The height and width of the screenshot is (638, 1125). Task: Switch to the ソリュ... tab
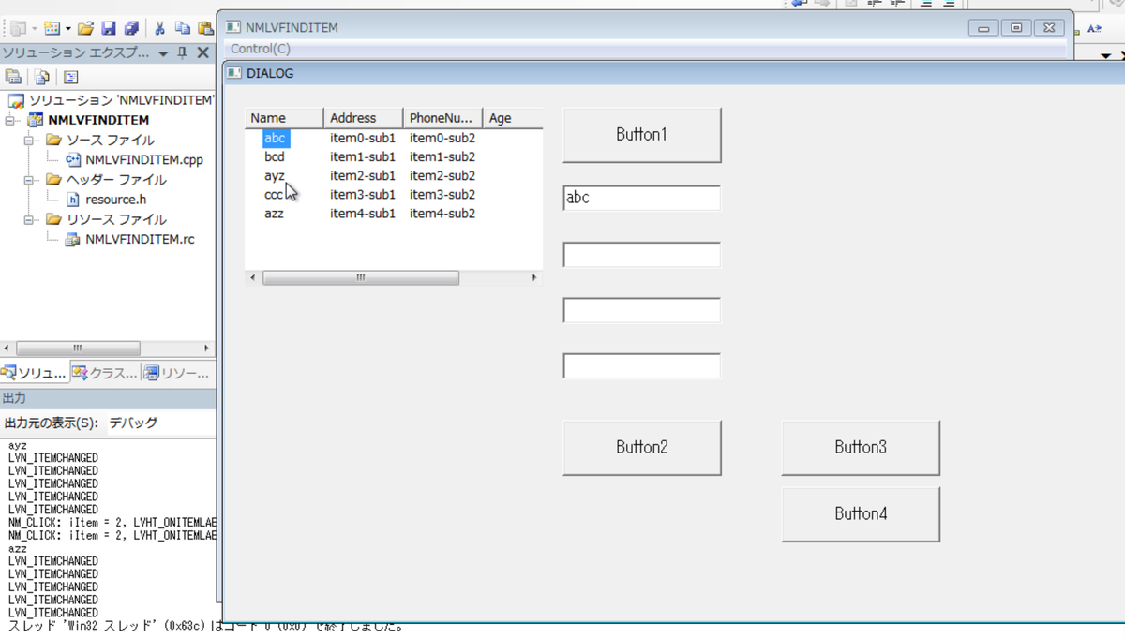35,373
